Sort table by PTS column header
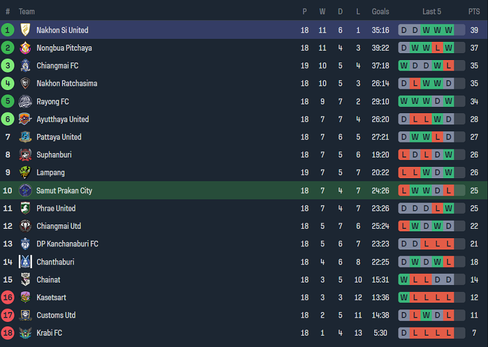This screenshot has height=347, width=488. pyautogui.click(x=474, y=11)
